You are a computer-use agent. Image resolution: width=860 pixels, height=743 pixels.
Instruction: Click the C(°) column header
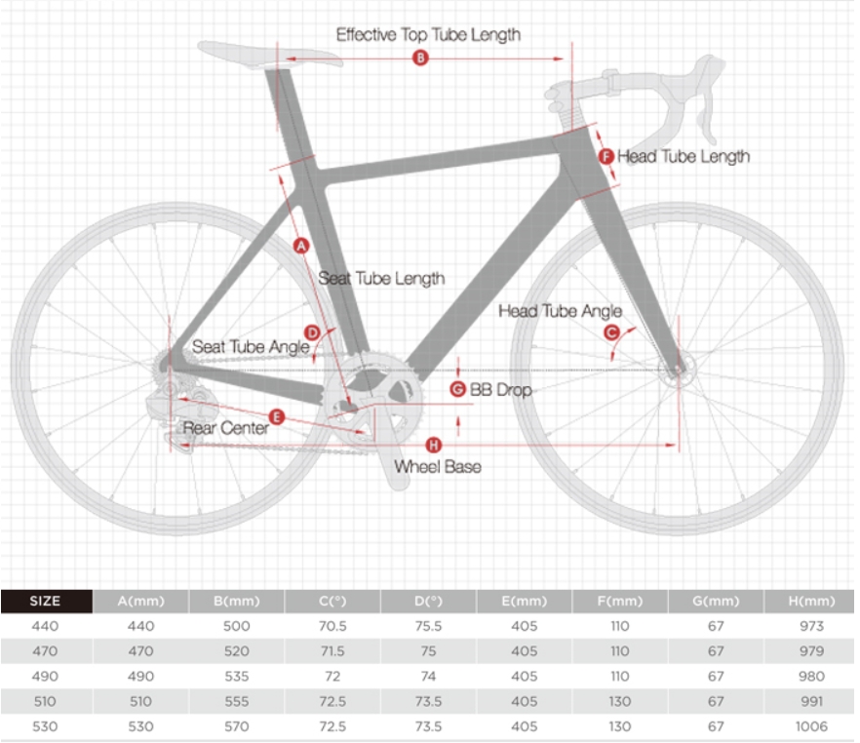332,602
